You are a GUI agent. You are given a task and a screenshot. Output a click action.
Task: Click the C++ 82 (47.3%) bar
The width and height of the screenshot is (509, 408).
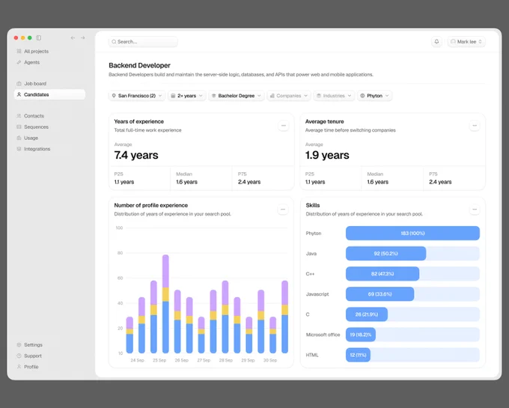(x=382, y=274)
